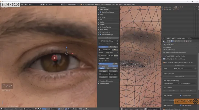
Task: Click the Y offset value field
Action: point(113,71)
